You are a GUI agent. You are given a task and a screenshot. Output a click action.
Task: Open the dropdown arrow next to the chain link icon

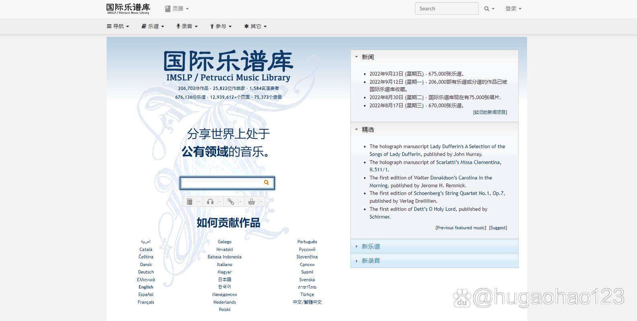pyautogui.click(x=240, y=202)
